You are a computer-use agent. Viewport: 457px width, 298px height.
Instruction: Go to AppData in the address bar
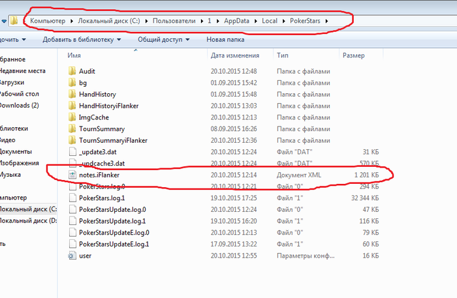[236, 21]
